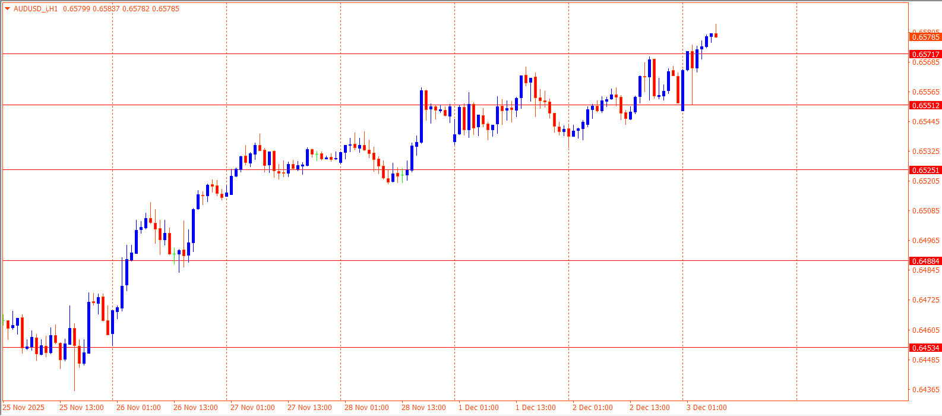Click the AUDUSD_i,H1 chart title text
This screenshot has width=942, height=416.
point(36,9)
